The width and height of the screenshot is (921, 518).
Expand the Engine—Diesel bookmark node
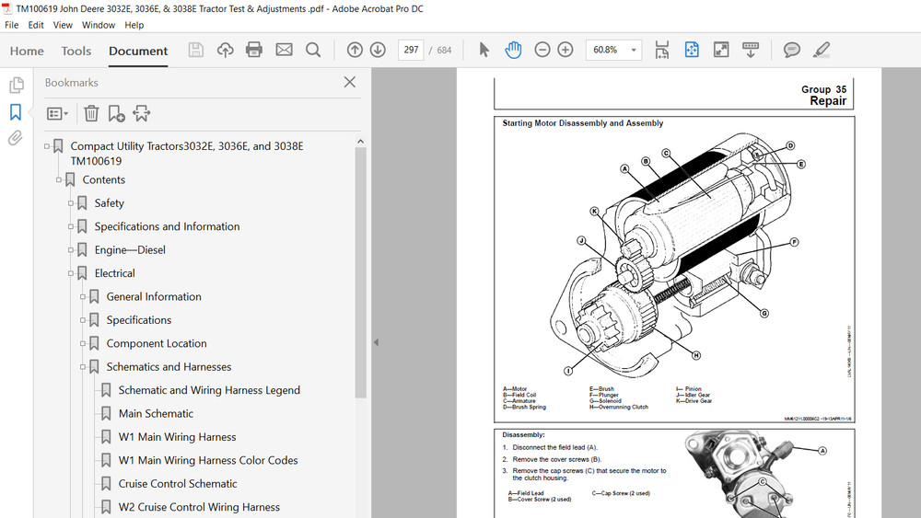(x=71, y=250)
